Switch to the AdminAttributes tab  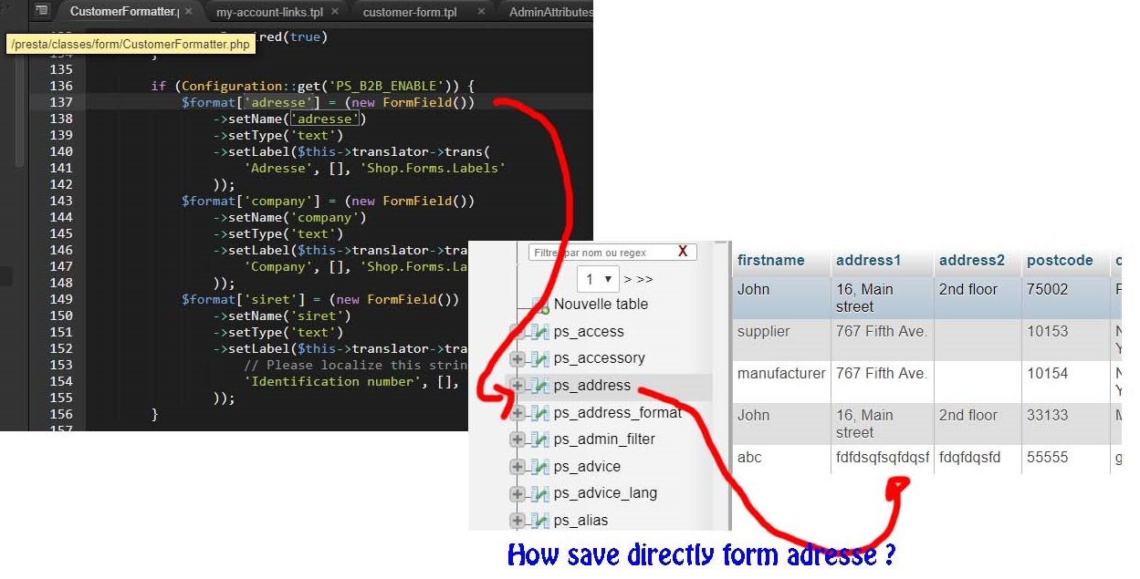pos(550,12)
